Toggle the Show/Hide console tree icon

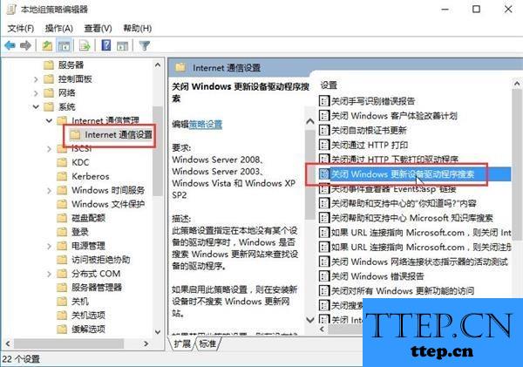tap(64, 45)
